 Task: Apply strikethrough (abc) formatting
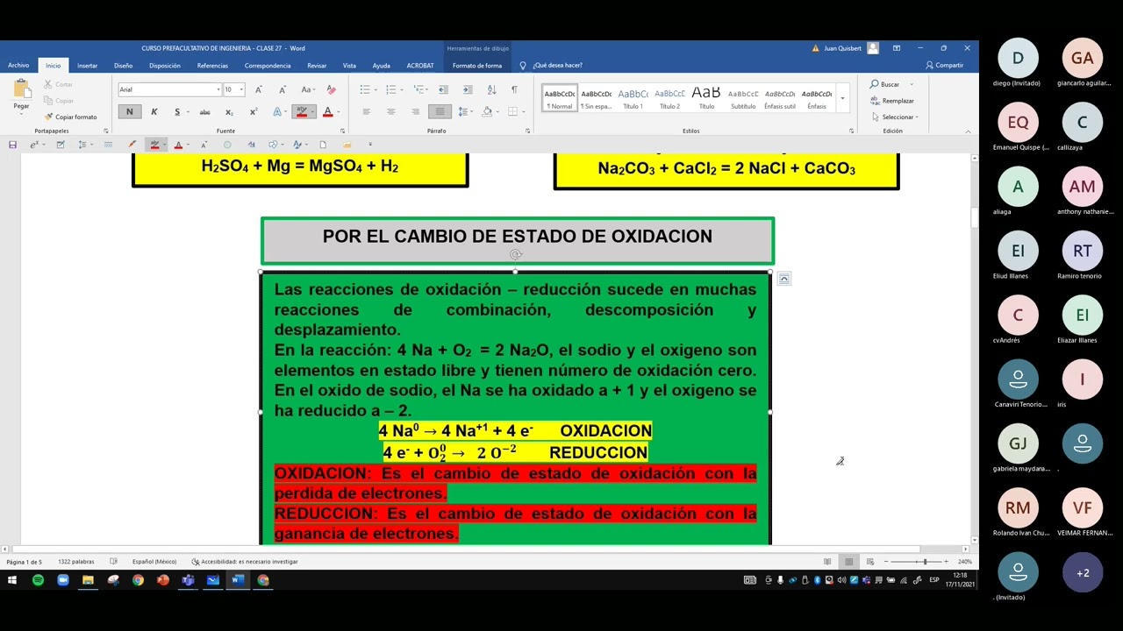204,112
